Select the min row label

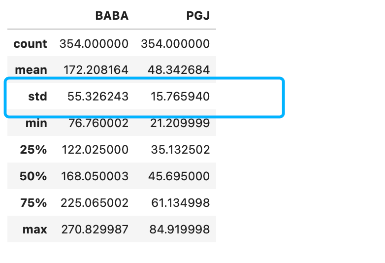(36, 123)
